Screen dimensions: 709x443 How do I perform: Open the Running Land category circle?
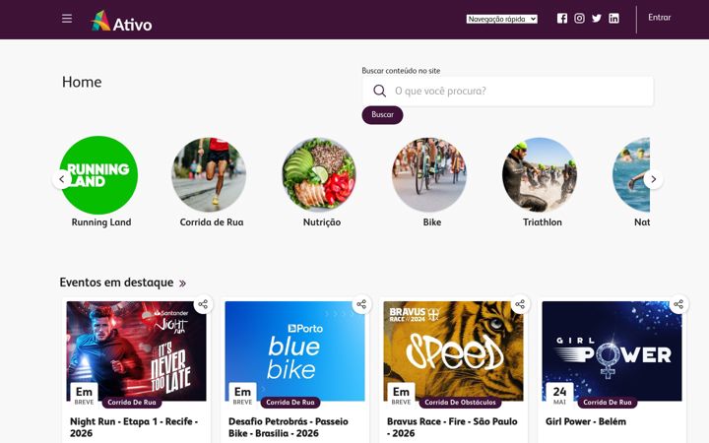(x=99, y=175)
